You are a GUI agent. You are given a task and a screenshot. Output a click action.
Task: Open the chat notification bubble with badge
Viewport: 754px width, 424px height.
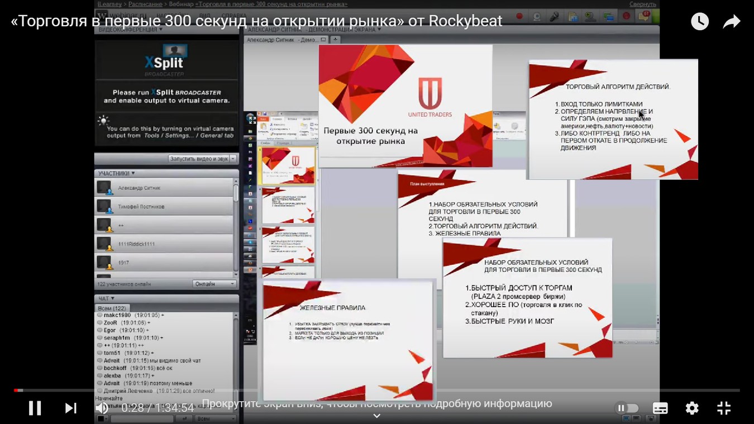pyautogui.click(x=645, y=16)
